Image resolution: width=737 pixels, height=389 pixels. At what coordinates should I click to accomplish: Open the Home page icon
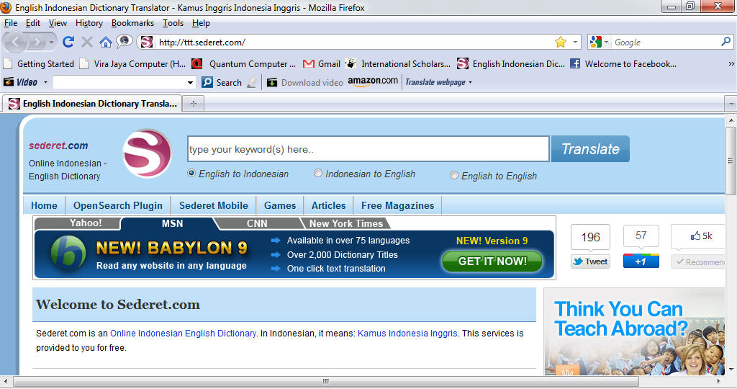point(105,43)
